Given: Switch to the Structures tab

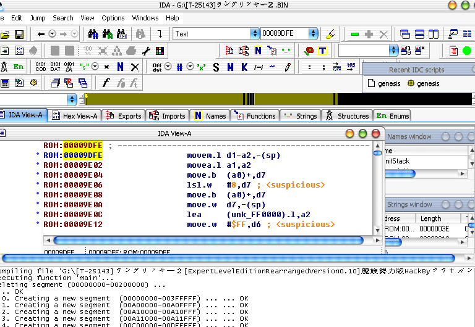Looking at the screenshot, I should [x=347, y=116].
